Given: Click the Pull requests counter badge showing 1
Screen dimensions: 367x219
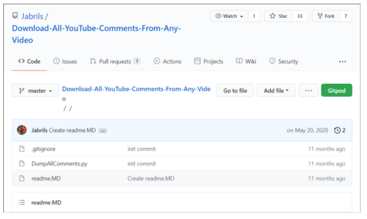Looking at the screenshot, I should coord(137,61).
